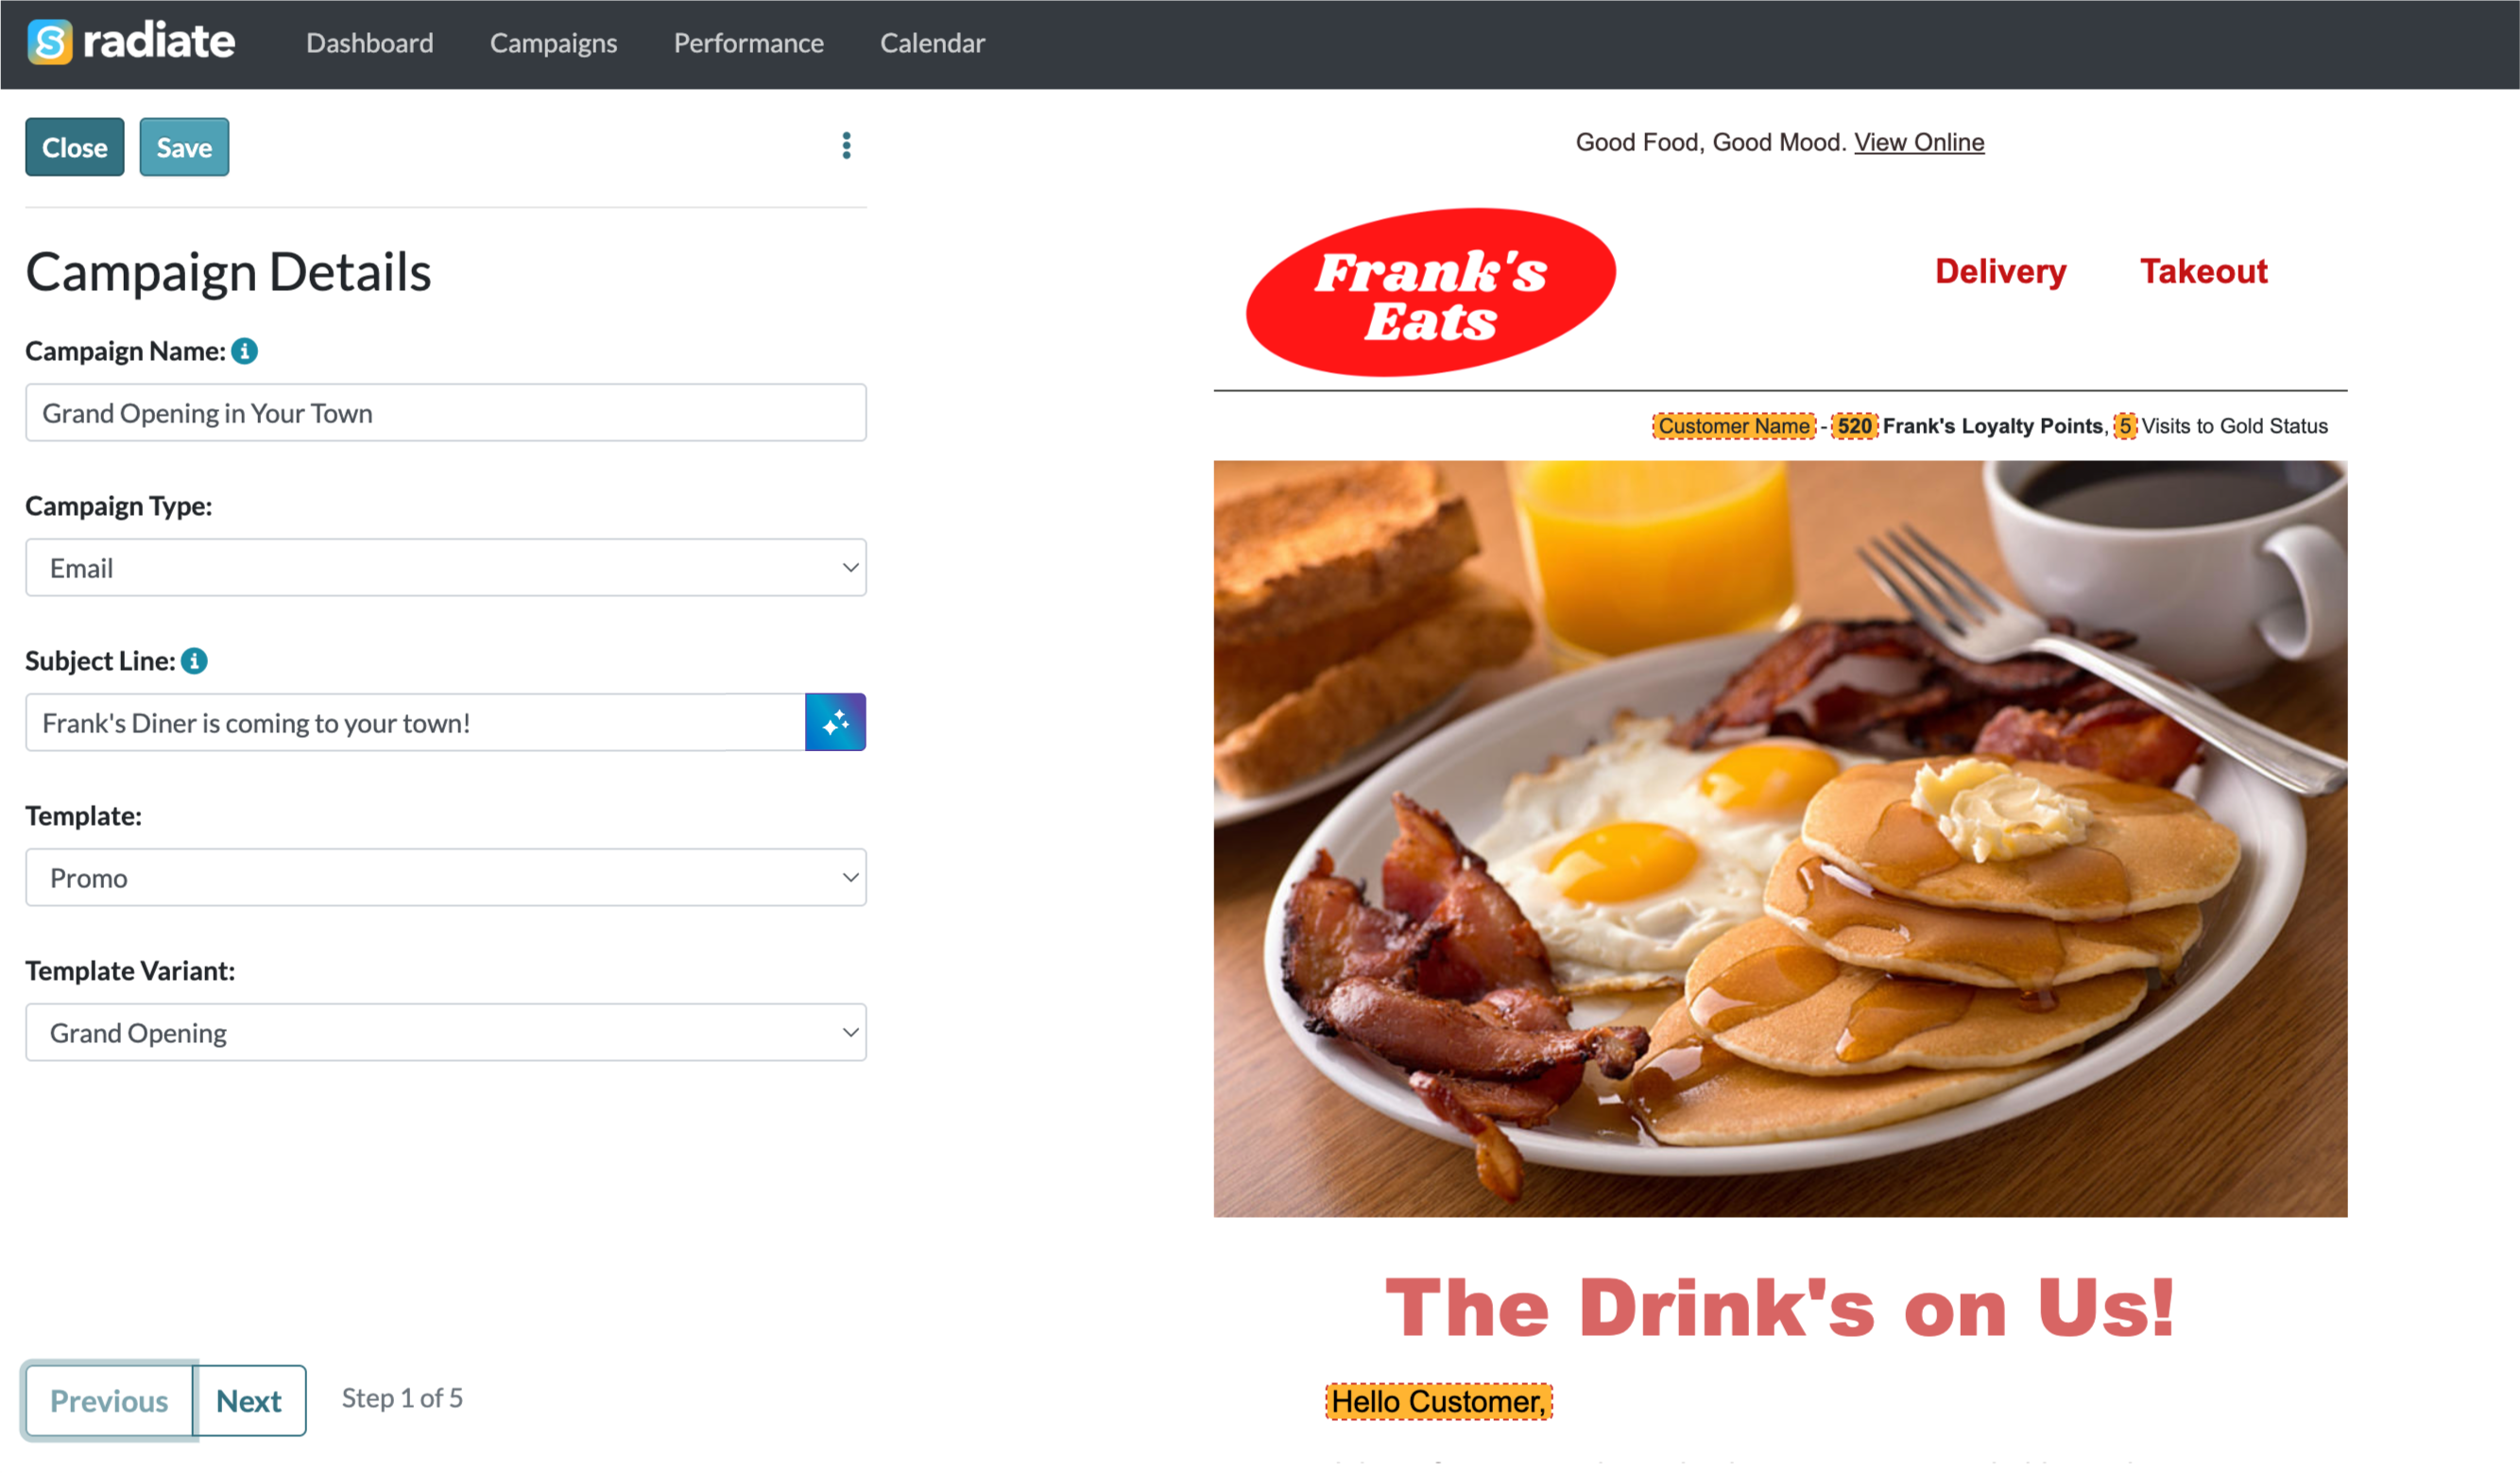Open the three-dot more options menu

click(846, 146)
